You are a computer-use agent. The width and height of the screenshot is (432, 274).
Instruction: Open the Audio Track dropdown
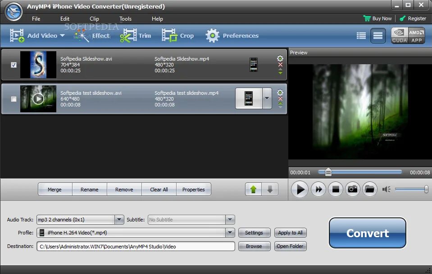119,220
